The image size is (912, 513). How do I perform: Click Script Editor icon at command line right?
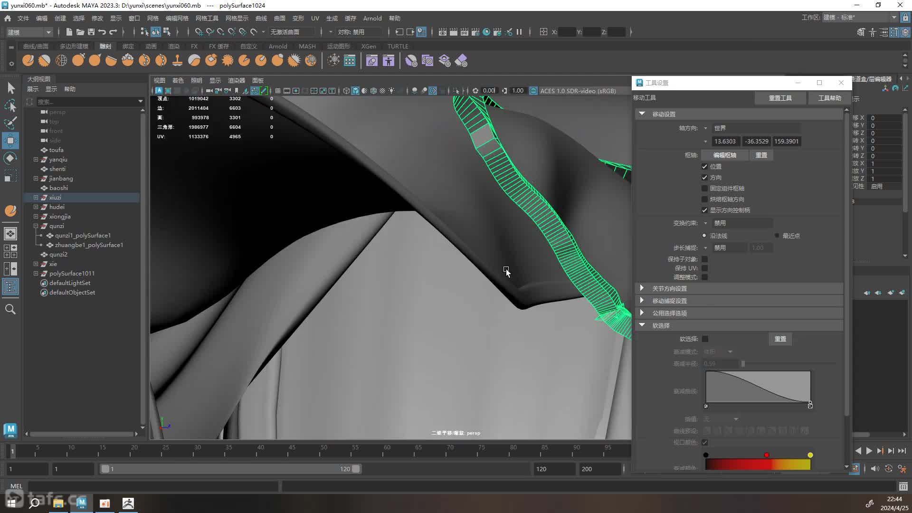click(x=903, y=486)
